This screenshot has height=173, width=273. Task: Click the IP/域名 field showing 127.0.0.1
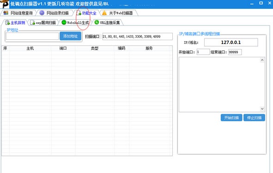point(231,43)
